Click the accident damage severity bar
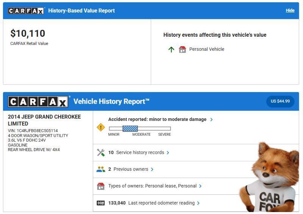The height and width of the screenshot is (214, 303). (139, 129)
